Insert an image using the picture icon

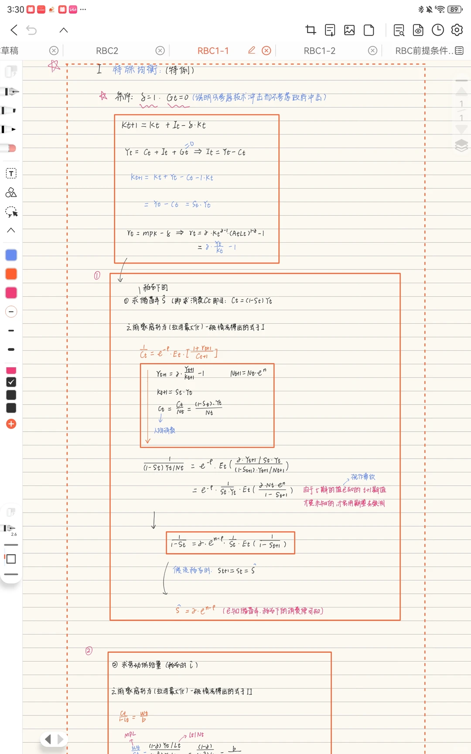349,30
